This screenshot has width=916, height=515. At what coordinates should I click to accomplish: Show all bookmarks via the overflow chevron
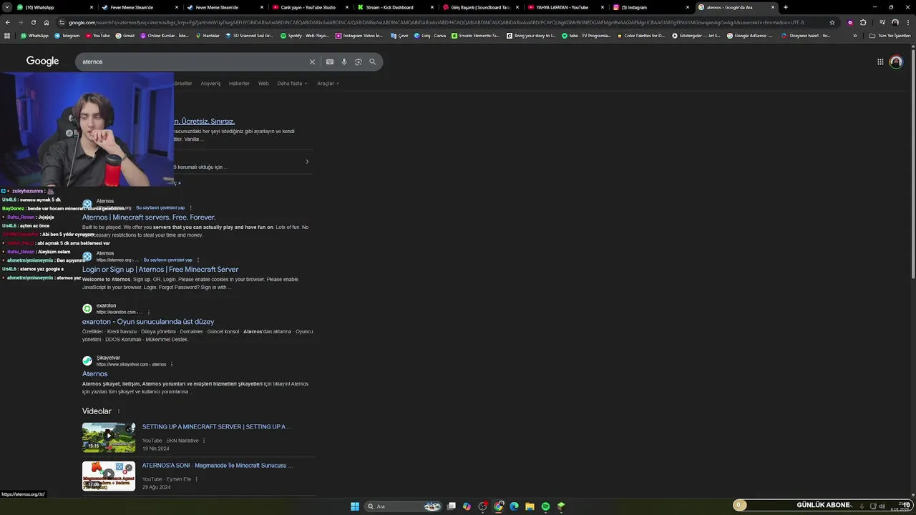tap(854, 36)
